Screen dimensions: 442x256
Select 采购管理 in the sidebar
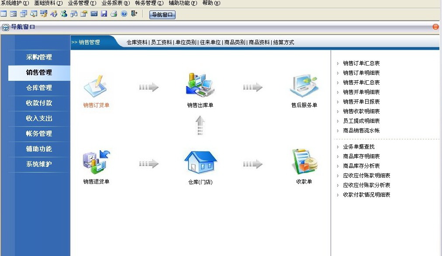39,57
